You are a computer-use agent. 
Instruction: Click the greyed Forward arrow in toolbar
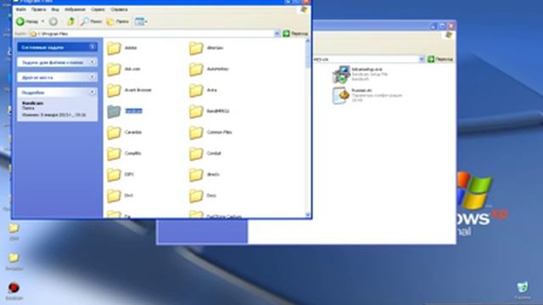[x=53, y=21]
